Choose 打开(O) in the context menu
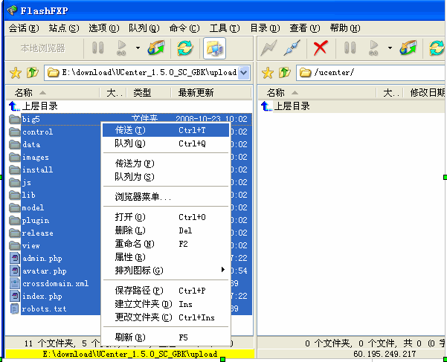 coord(166,217)
